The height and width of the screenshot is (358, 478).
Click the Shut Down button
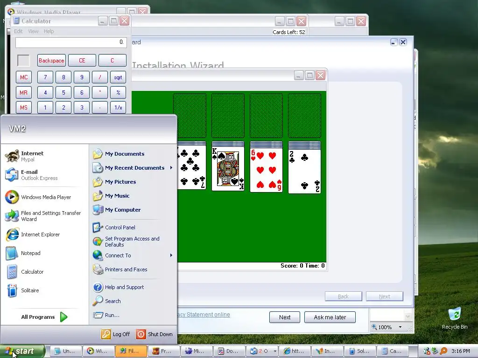(154, 334)
